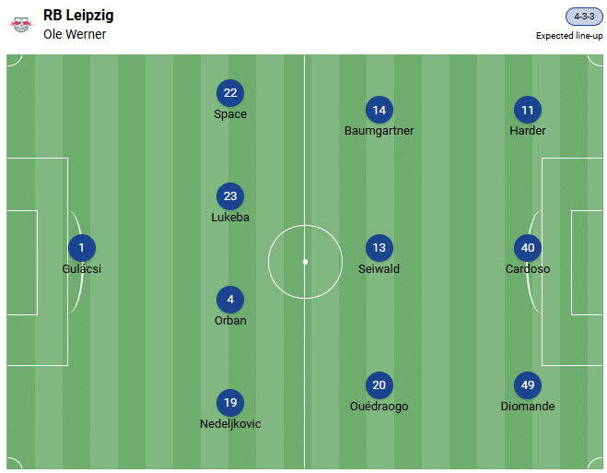
Task: Select Diomande's number 49 marker
Action: pos(528,385)
